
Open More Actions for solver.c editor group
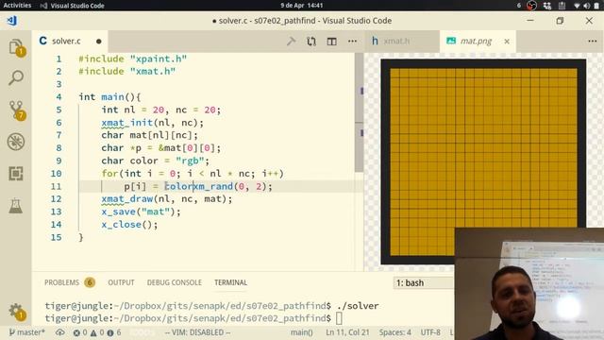click(352, 41)
